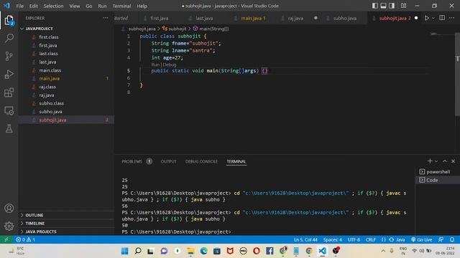Open the Search view in activity bar
Image resolution: width=460 pixels, height=258 pixels.
tap(9, 38)
